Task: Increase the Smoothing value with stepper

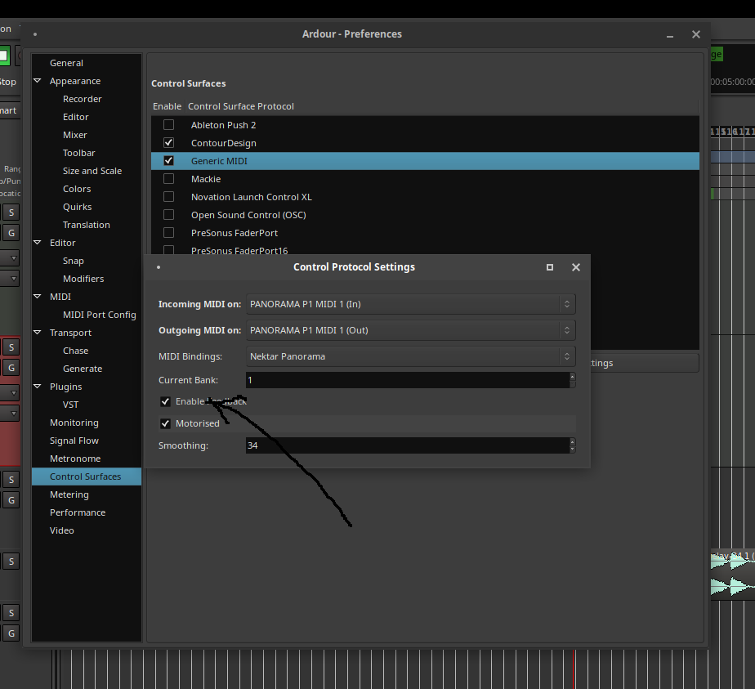Action: pyautogui.click(x=572, y=442)
